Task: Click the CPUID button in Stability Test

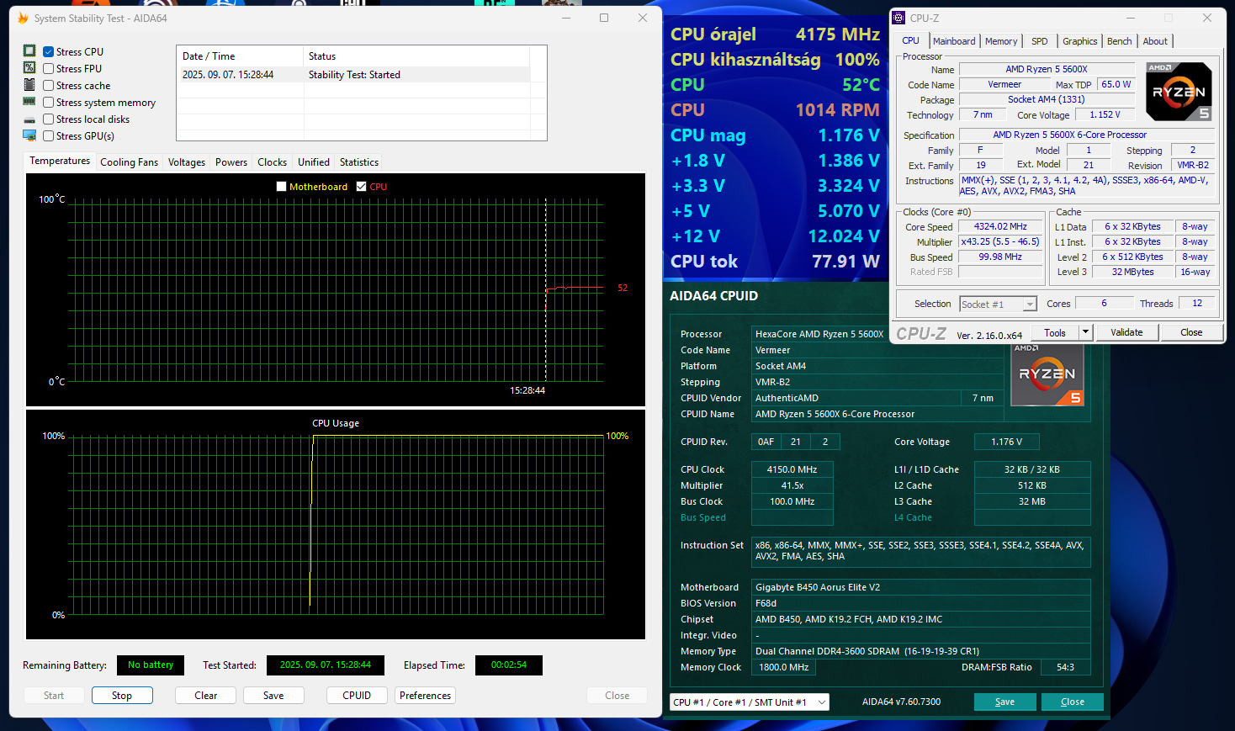Action: [357, 696]
